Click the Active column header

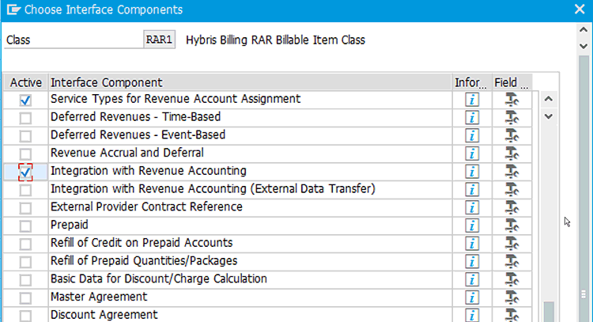[26, 82]
